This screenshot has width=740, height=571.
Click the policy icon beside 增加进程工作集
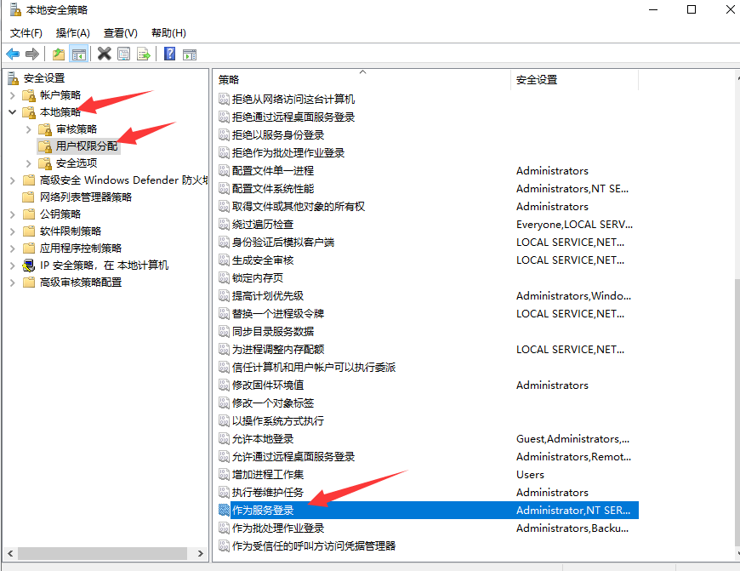(x=224, y=475)
